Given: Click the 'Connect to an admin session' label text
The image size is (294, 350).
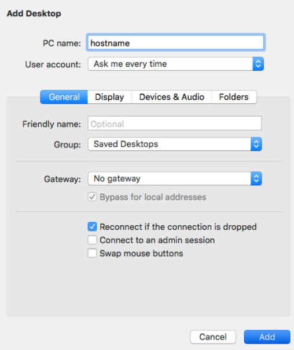Looking at the screenshot, I should (x=157, y=240).
